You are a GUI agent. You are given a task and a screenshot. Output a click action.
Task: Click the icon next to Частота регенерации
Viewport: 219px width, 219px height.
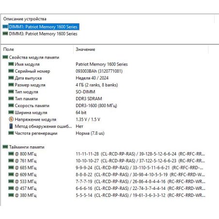tap(11, 133)
